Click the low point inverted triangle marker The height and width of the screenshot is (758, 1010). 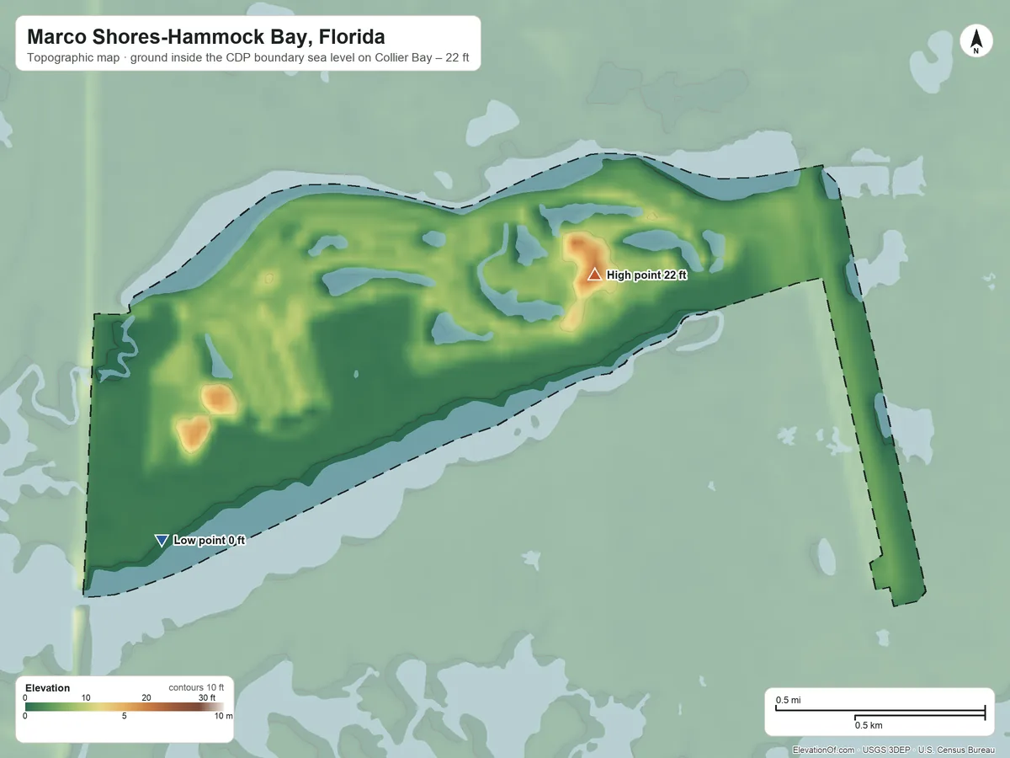click(162, 541)
